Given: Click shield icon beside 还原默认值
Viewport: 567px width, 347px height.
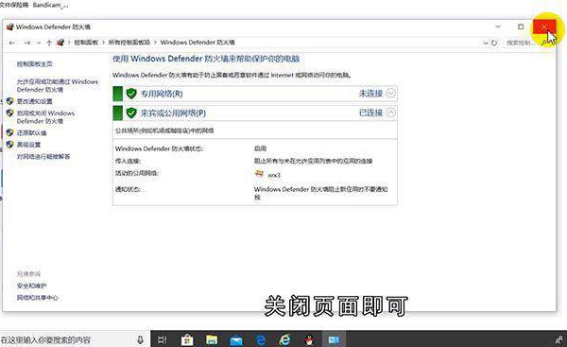Looking at the screenshot, I should [x=9, y=132].
